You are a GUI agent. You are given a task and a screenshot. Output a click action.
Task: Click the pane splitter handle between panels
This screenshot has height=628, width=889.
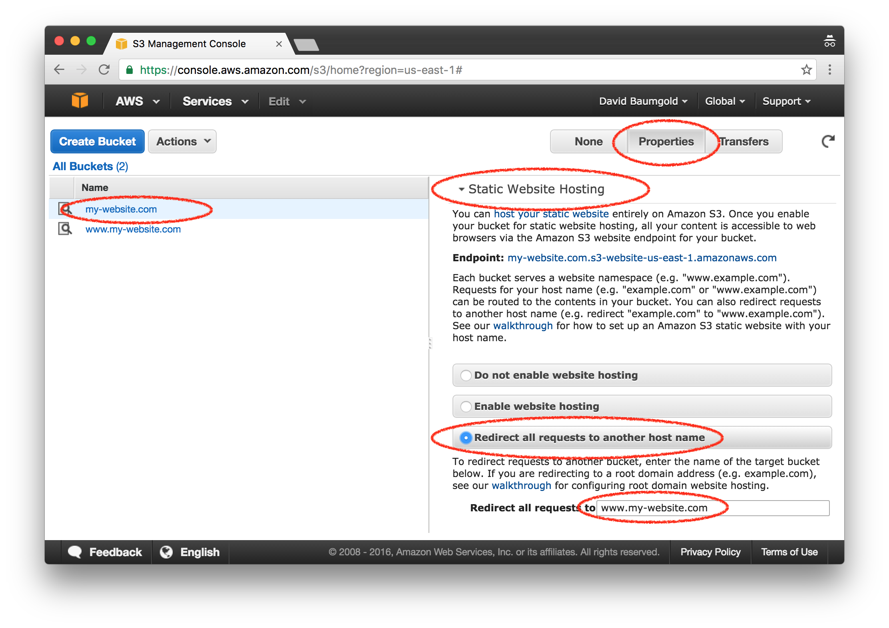430,343
